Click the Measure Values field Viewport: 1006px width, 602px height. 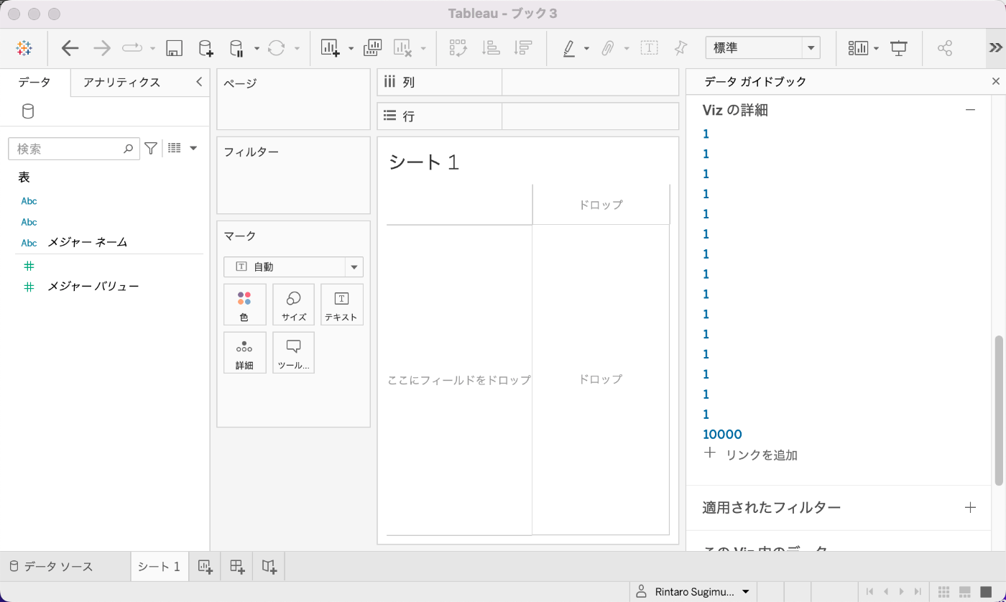tap(93, 286)
